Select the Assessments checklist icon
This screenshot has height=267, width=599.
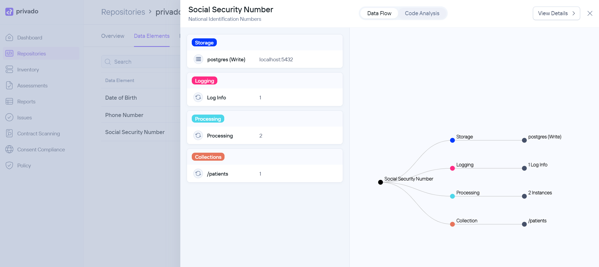[x=9, y=85]
